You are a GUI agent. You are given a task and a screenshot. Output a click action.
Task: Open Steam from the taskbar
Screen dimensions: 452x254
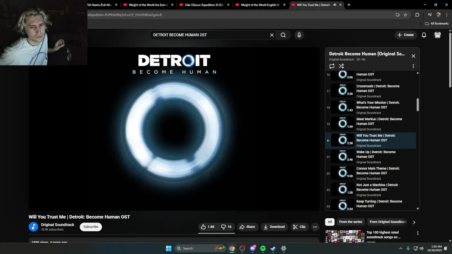click(x=273, y=248)
